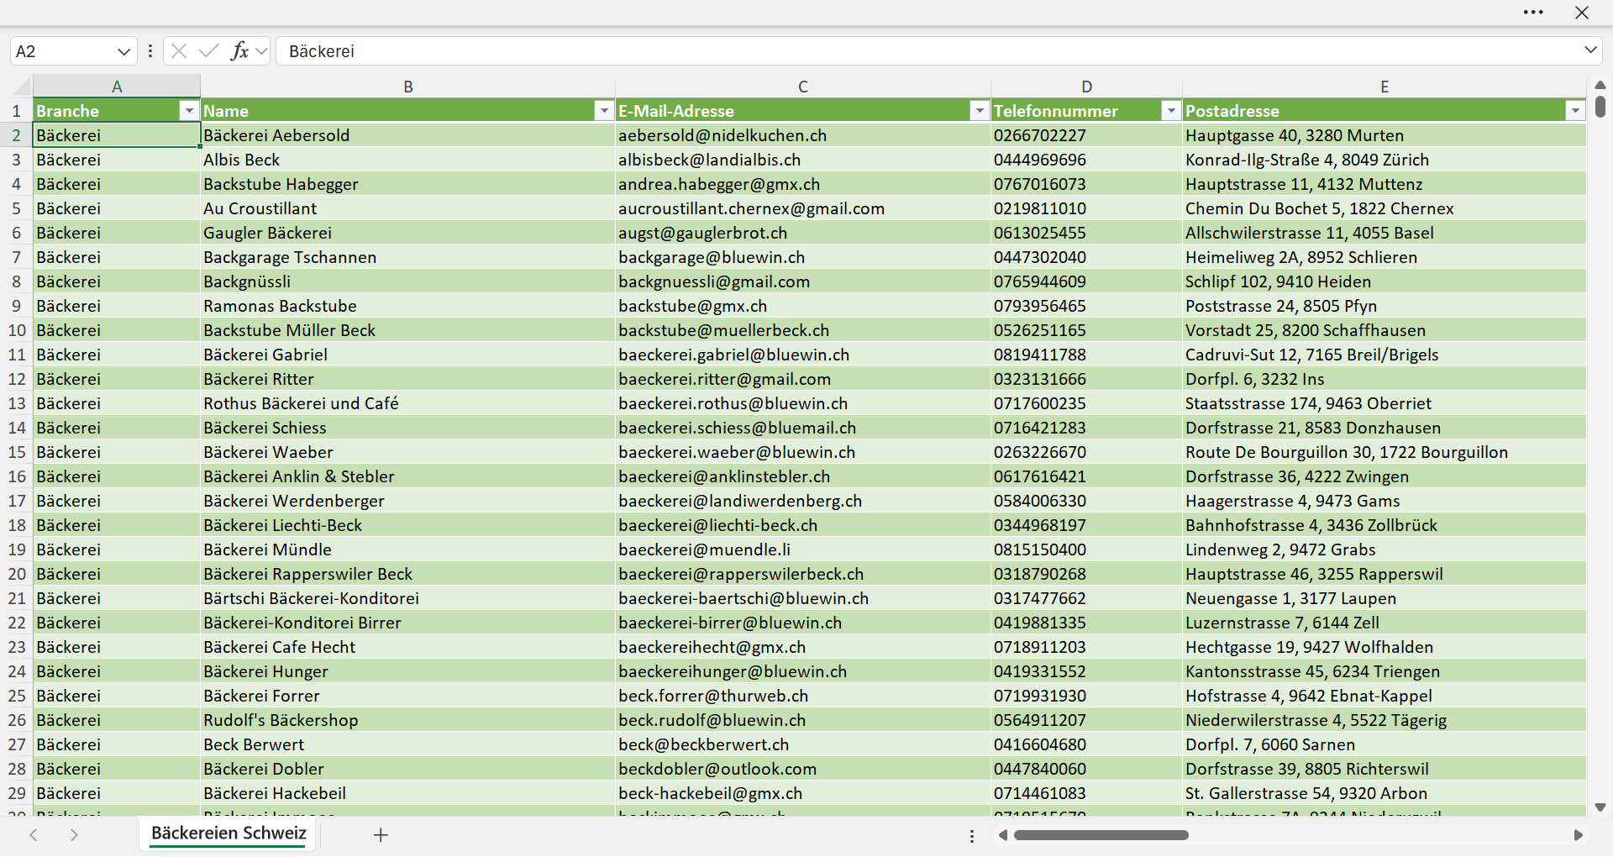Viewport: 1613px width, 857px height.
Task: Select cell Au Croustillant
Action: click(407, 208)
